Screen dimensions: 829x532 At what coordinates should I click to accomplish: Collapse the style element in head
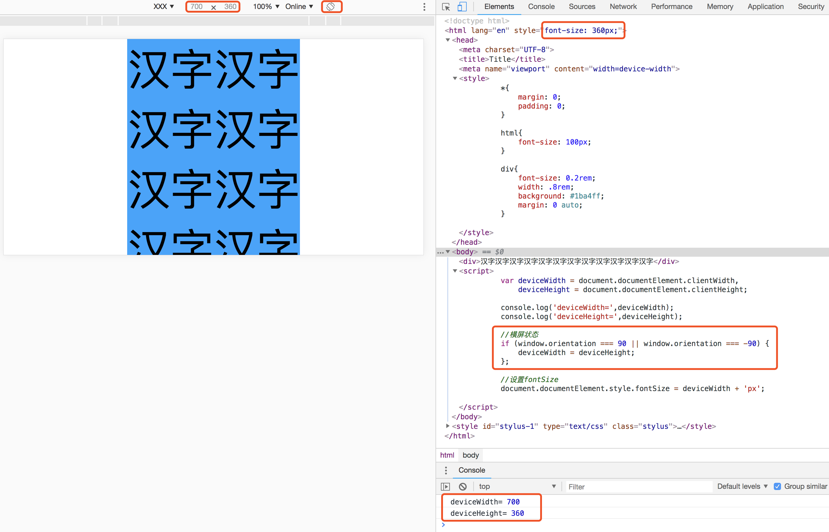[x=455, y=78]
